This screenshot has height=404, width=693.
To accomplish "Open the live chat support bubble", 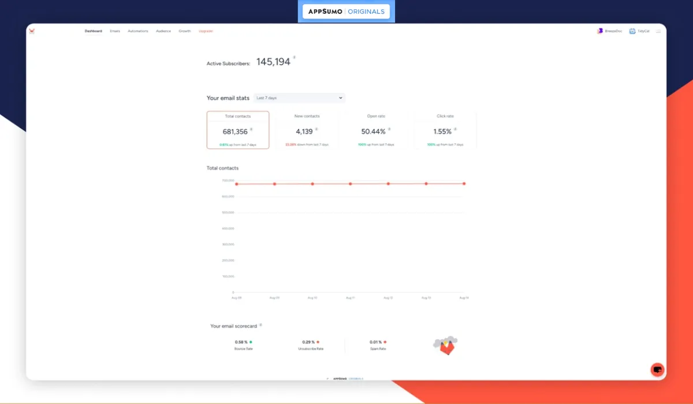I will click(657, 370).
